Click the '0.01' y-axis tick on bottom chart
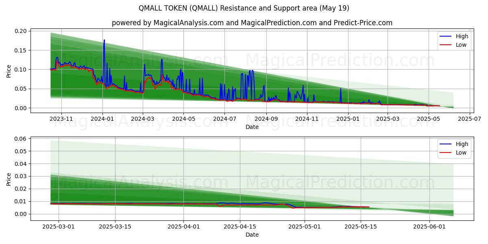The image size is (488, 244). click(22, 202)
